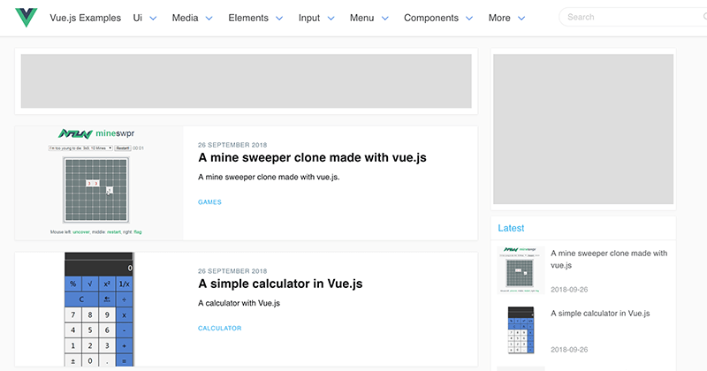Expand the Elements dropdown
The width and height of the screenshot is (707, 371).
tap(255, 18)
